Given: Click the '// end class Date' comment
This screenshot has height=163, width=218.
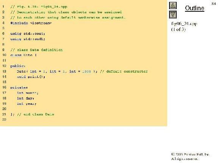Looking at the screenshot, I should [x=36, y=114].
